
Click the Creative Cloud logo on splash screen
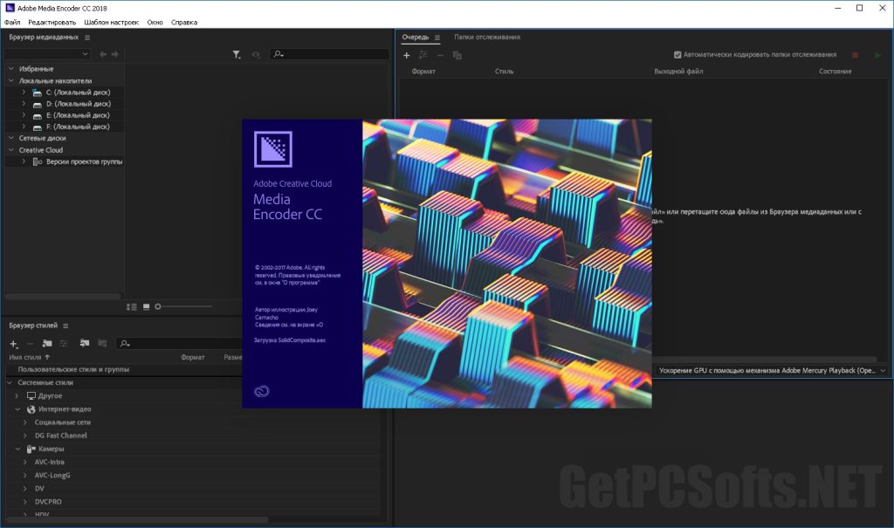pos(262,391)
